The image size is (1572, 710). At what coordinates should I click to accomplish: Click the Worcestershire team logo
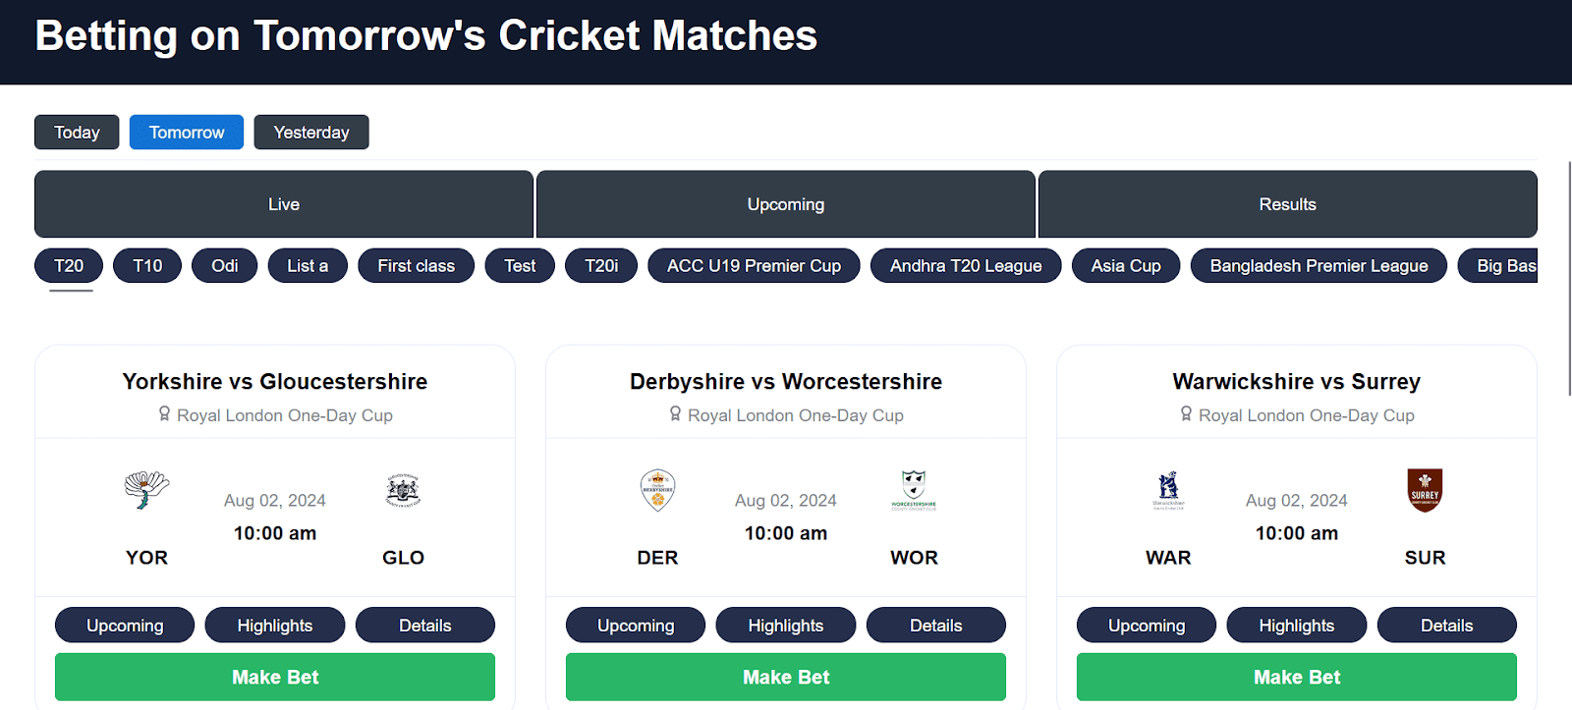tap(914, 489)
